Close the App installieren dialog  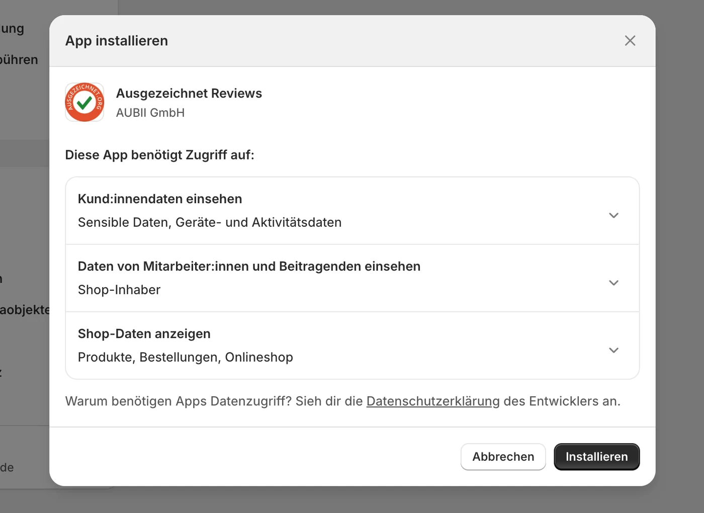pos(630,41)
